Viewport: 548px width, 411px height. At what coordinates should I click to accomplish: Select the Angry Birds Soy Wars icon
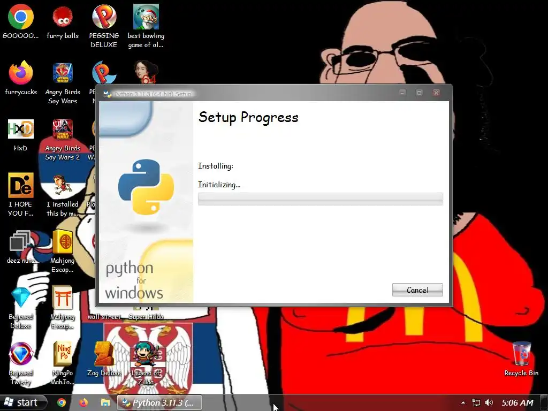pos(63,83)
